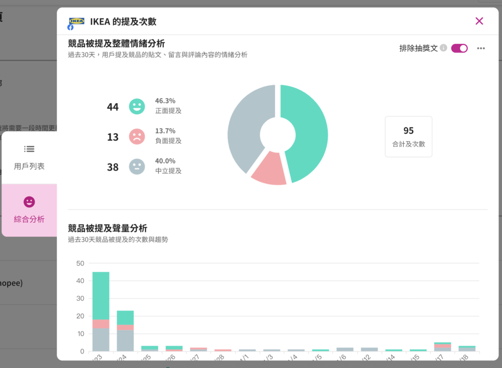Click the 46.3% 正面提及 label

[x=168, y=106]
